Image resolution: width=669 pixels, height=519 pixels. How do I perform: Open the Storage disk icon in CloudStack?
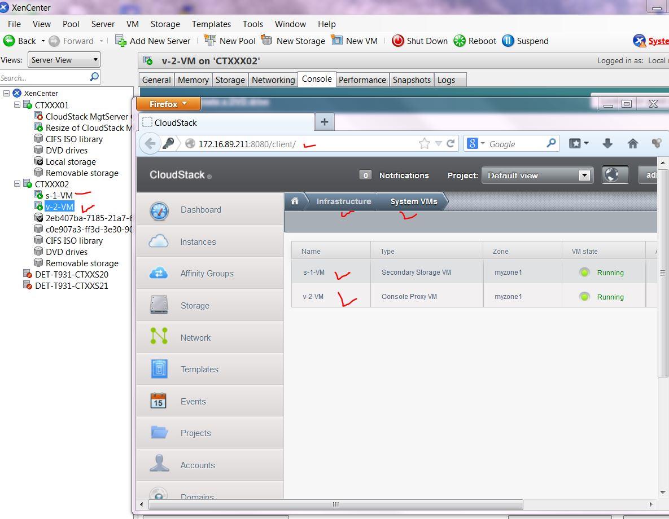click(159, 305)
